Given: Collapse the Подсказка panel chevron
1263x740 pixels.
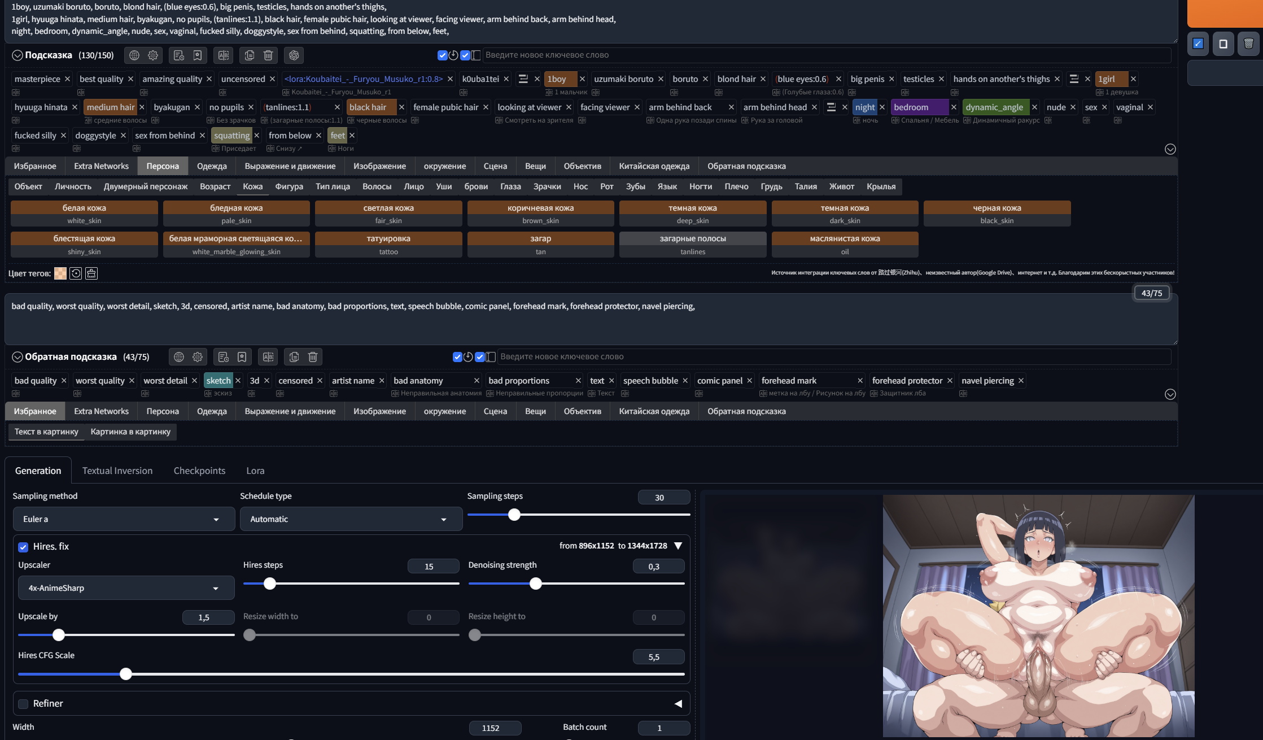Looking at the screenshot, I should tap(18, 55).
